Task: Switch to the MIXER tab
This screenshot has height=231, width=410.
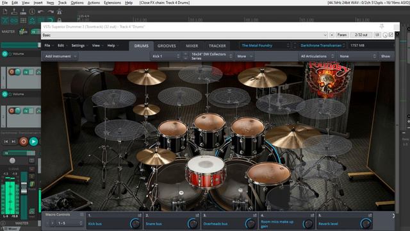Action: (x=192, y=46)
